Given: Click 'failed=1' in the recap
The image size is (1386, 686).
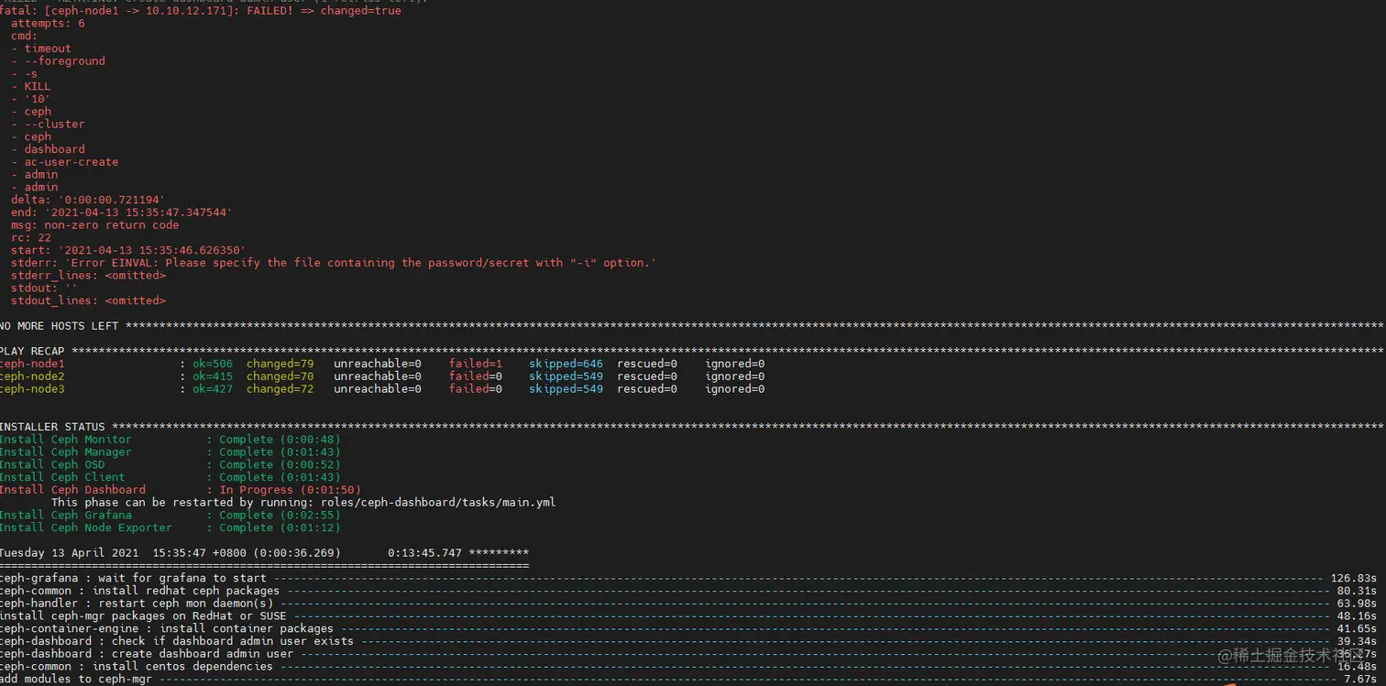Looking at the screenshot, I should pos(476,365).
